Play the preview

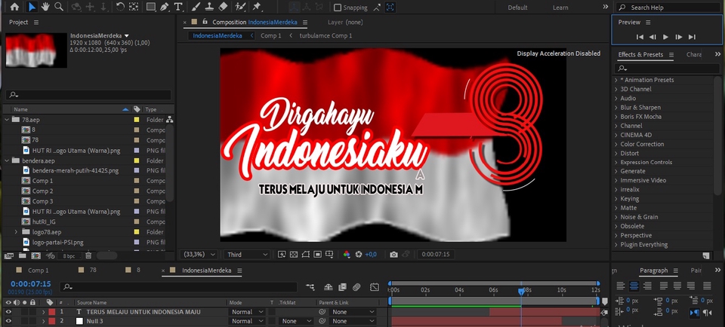click(666, 37)
